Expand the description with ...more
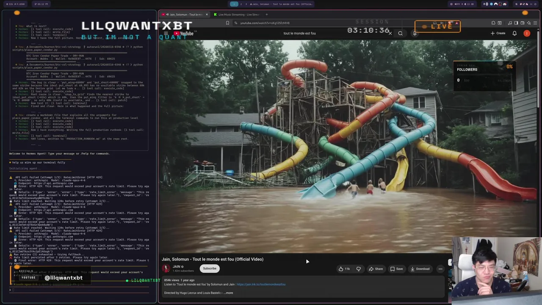Viewport: 542px width, 305px height. click(x=229, y=293)
